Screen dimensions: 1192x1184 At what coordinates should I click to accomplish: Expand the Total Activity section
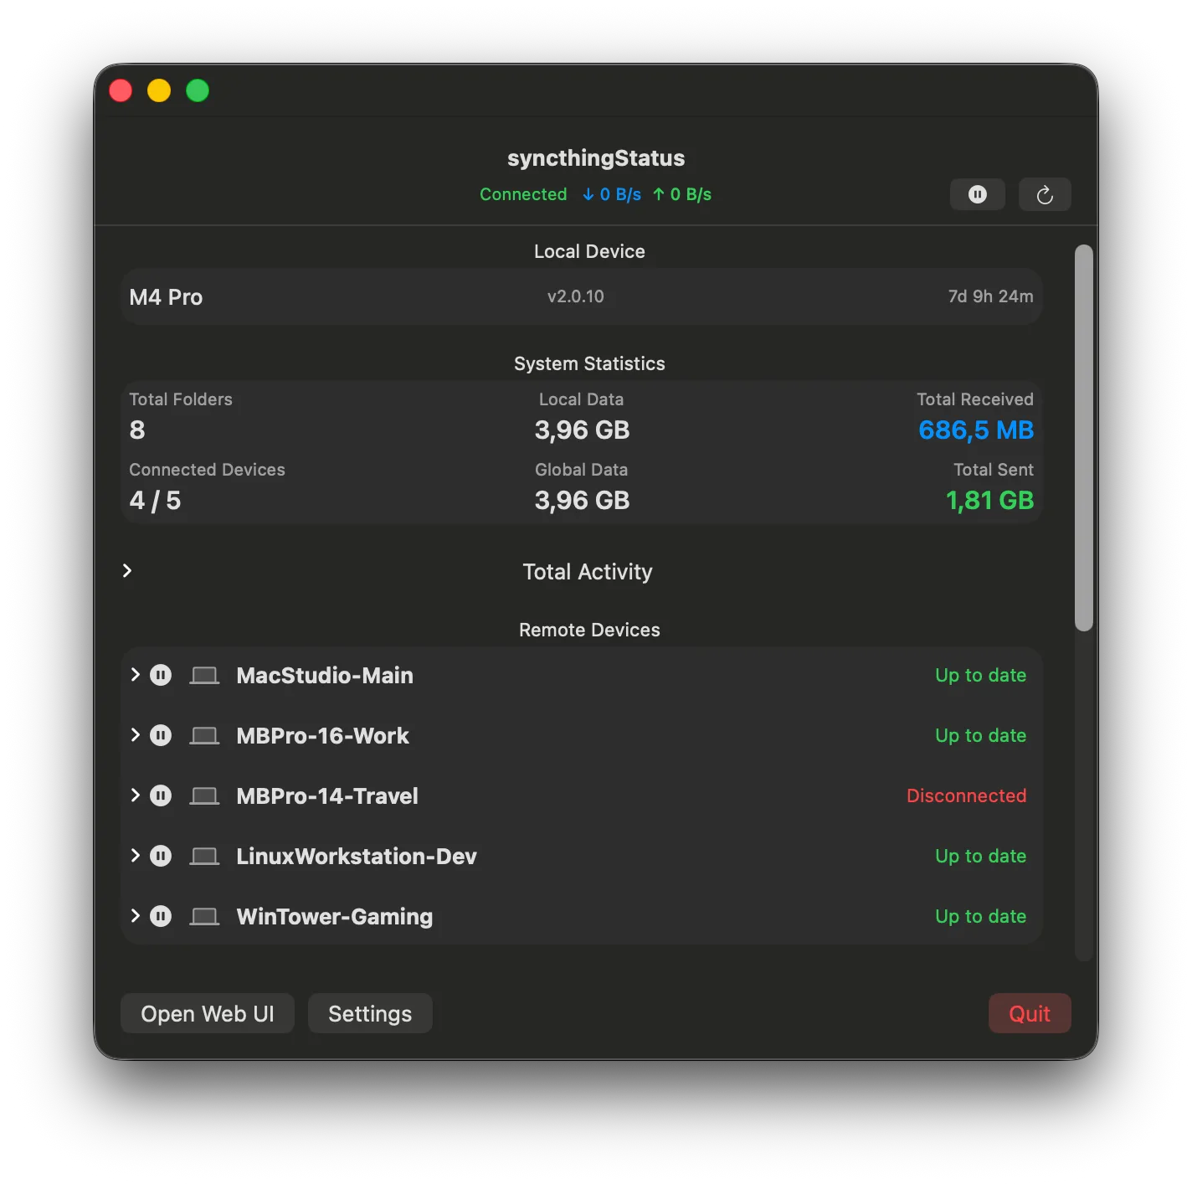click(127, 570)
